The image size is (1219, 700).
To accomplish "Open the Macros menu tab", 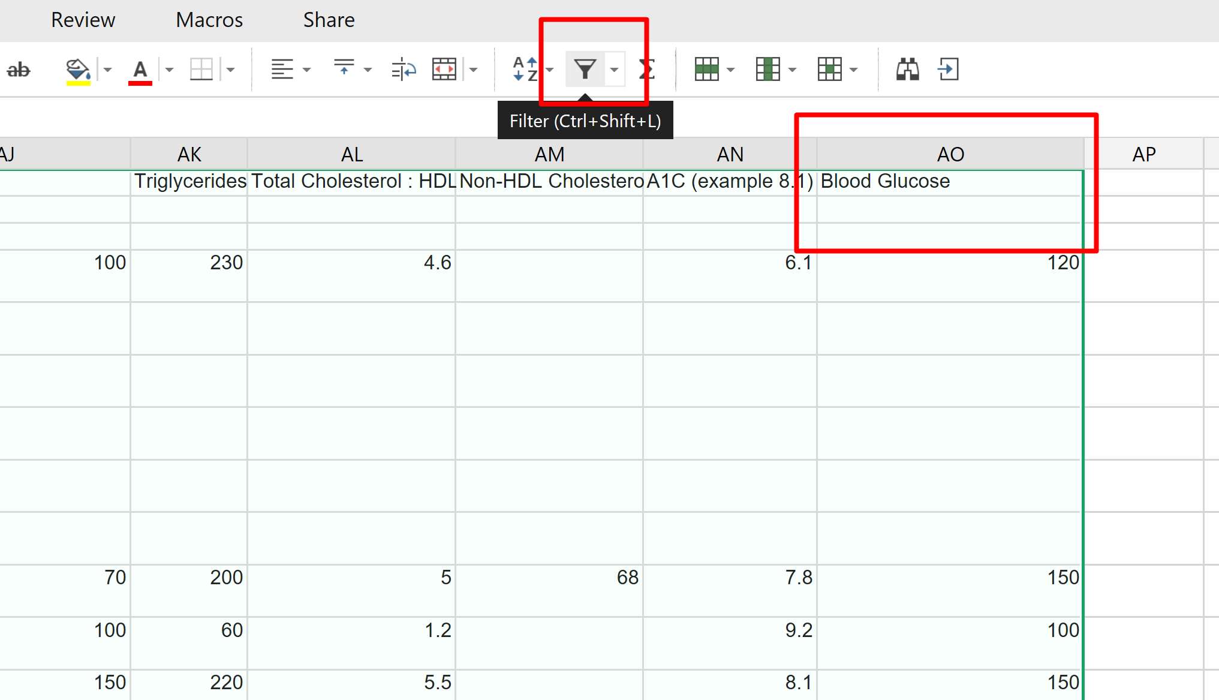I will tap(209, 20).
